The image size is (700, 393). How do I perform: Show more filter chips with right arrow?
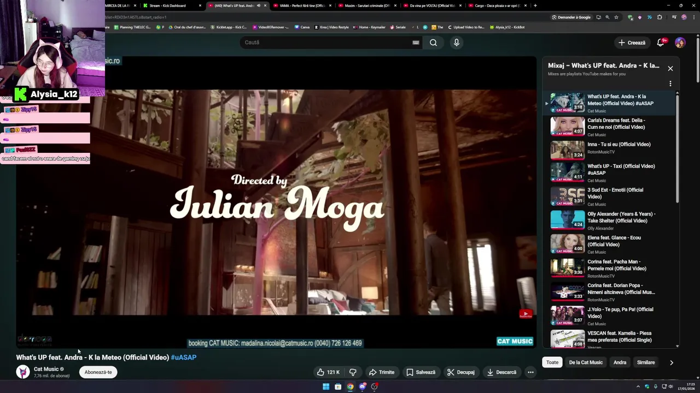672,362
